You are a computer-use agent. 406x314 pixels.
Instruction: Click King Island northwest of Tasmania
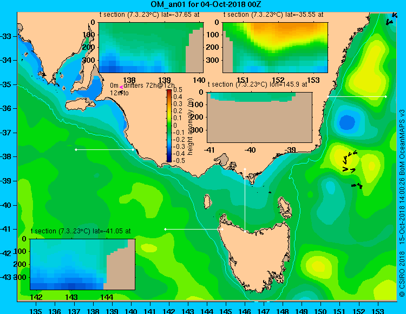(207, 202)
